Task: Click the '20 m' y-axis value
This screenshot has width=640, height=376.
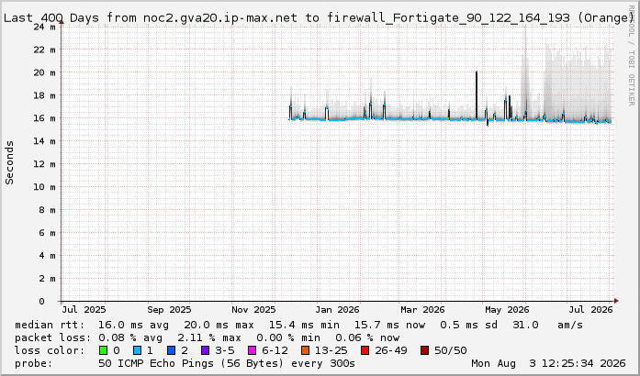Action: 44,72
